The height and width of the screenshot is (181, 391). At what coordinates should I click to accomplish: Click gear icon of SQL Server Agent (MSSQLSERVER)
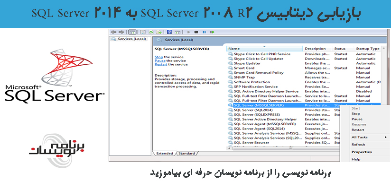point(231,124)
